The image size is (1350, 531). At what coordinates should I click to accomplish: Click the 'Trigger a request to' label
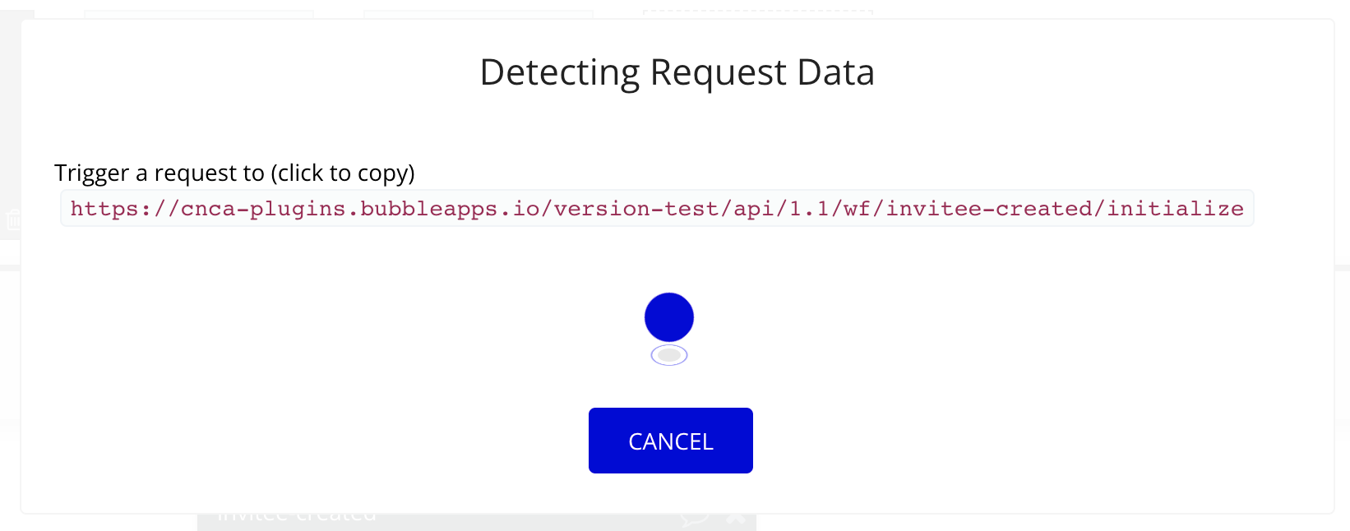[x=160, y=173]
